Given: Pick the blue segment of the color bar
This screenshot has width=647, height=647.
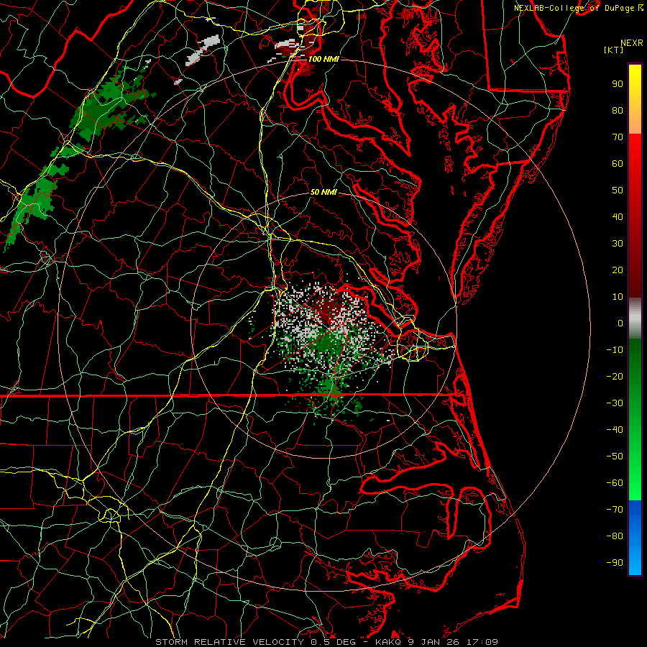Looking at the screenshot, I should click(x=635, y=536).
